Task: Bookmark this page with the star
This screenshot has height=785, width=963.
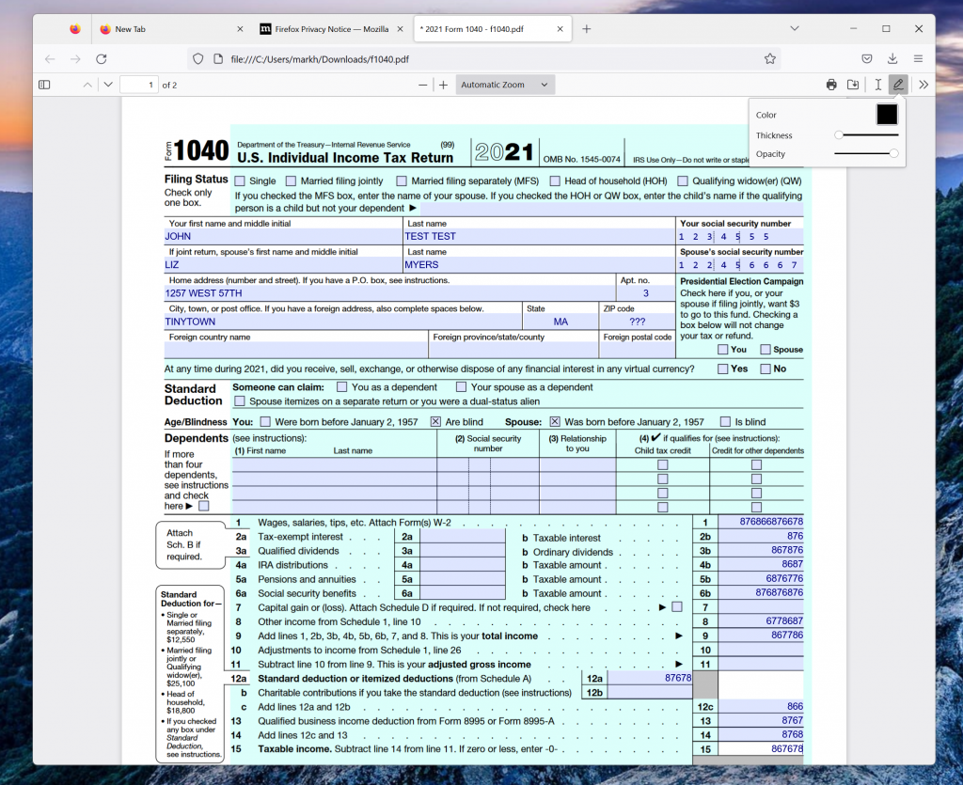Action: 769,58
